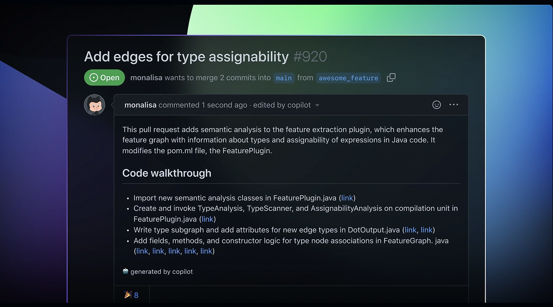Expand the 'edited by copilot' dropdown arrow

pyautogui.click(x=317, y=105)
